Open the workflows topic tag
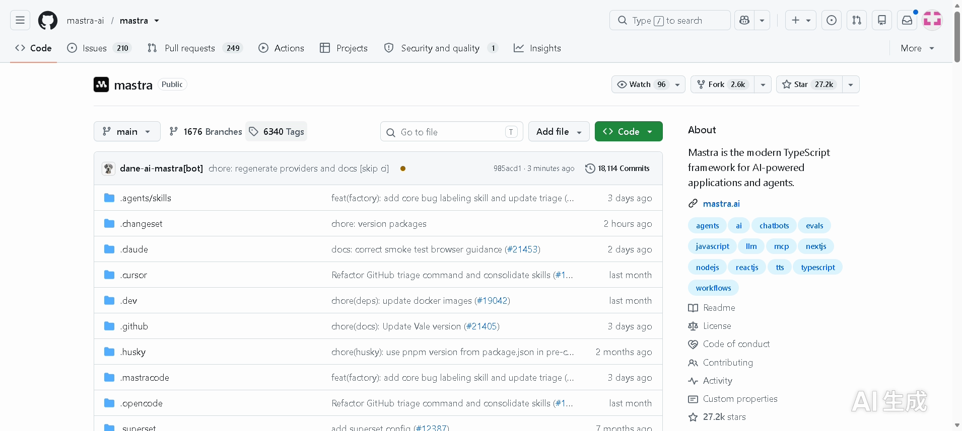The width and height of the screenshot is (962, 431). tap(713, 288)
